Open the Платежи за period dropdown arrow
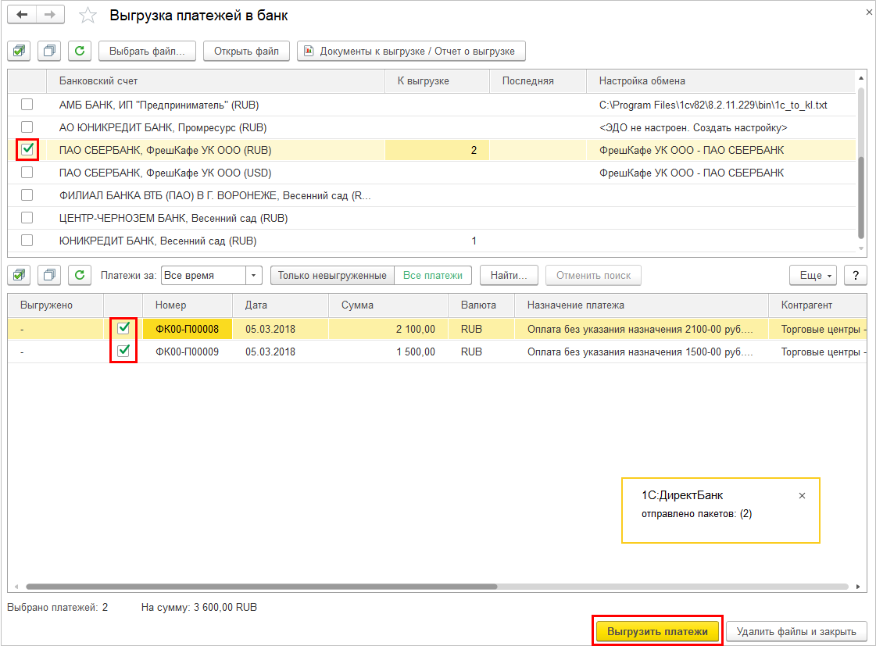Screen dimensions: 876x646 click(x=254, y=275)
